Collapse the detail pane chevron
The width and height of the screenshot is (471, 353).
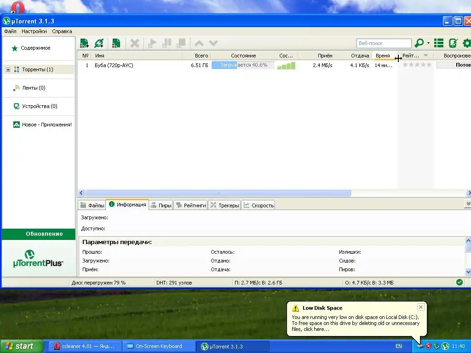click(468, 204)
